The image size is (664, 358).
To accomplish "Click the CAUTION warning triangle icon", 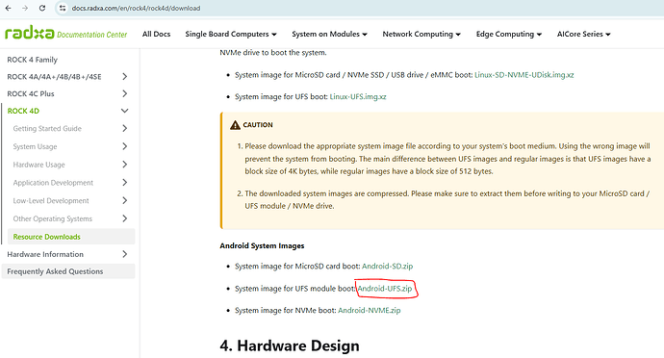I will coord(235,125).
